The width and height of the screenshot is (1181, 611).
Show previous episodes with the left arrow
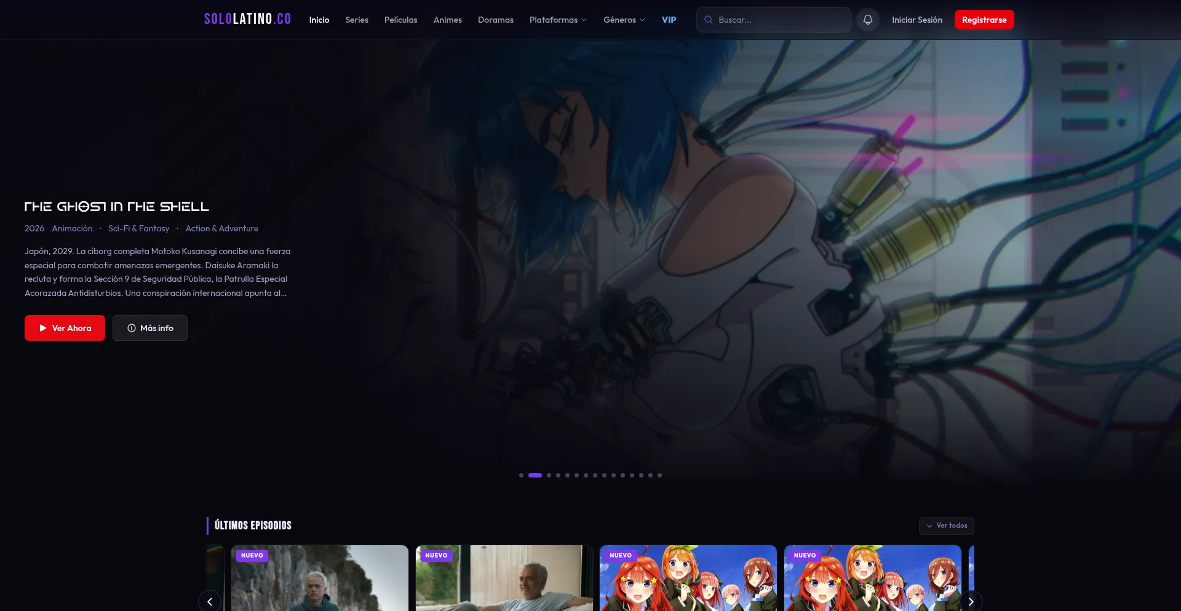pyautogui.click(x=210, y=601)
